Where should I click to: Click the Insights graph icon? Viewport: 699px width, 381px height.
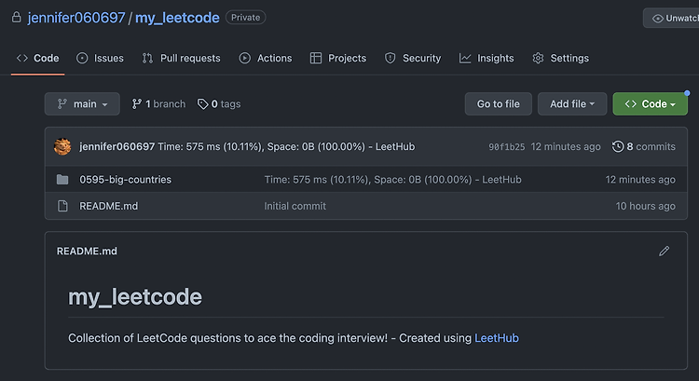pyautogui.click(x=465, y=59)
